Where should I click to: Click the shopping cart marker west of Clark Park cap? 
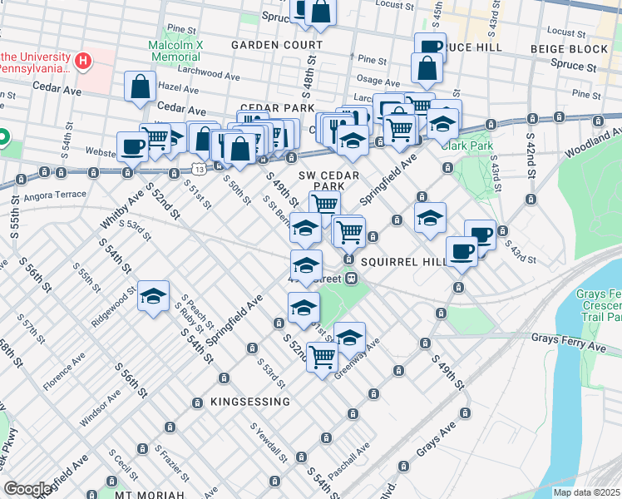tap(400, 131)
